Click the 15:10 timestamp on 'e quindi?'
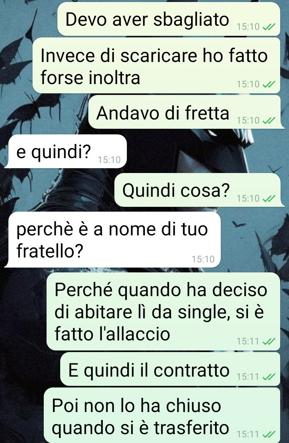The height and width of the screenshot is (443, 289). [x=109, y=160]
